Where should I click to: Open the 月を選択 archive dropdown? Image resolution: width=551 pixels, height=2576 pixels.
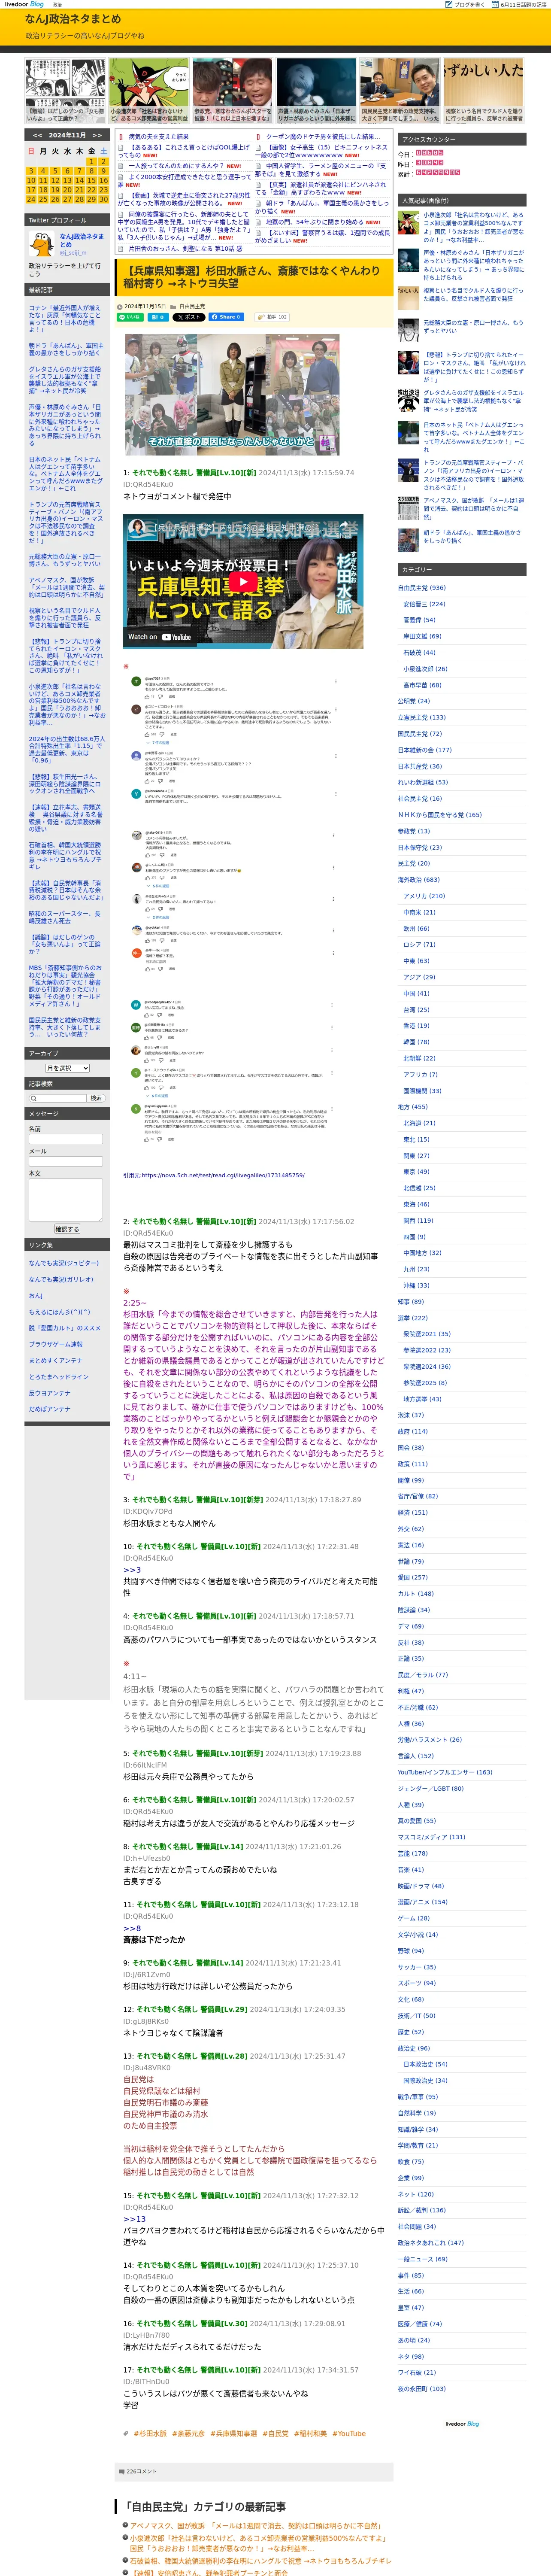click(x=66, y=1068)
